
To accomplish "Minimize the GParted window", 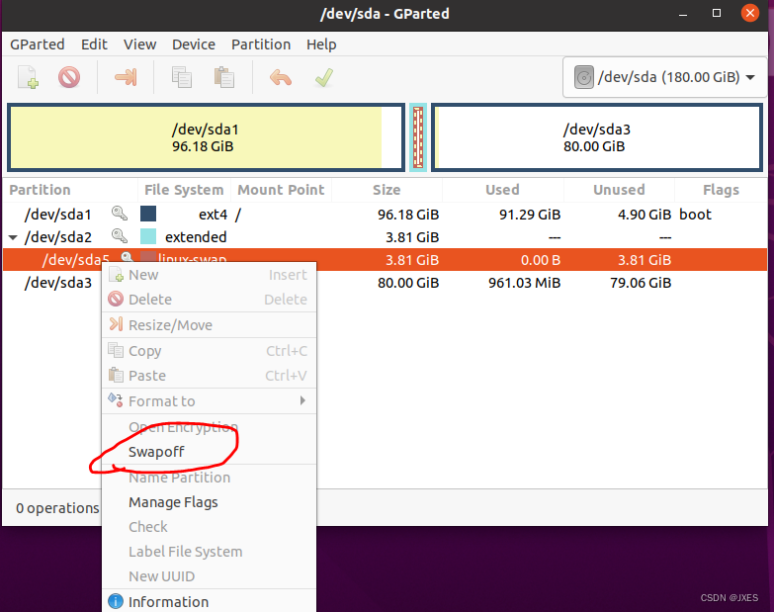I will (683, 14).
